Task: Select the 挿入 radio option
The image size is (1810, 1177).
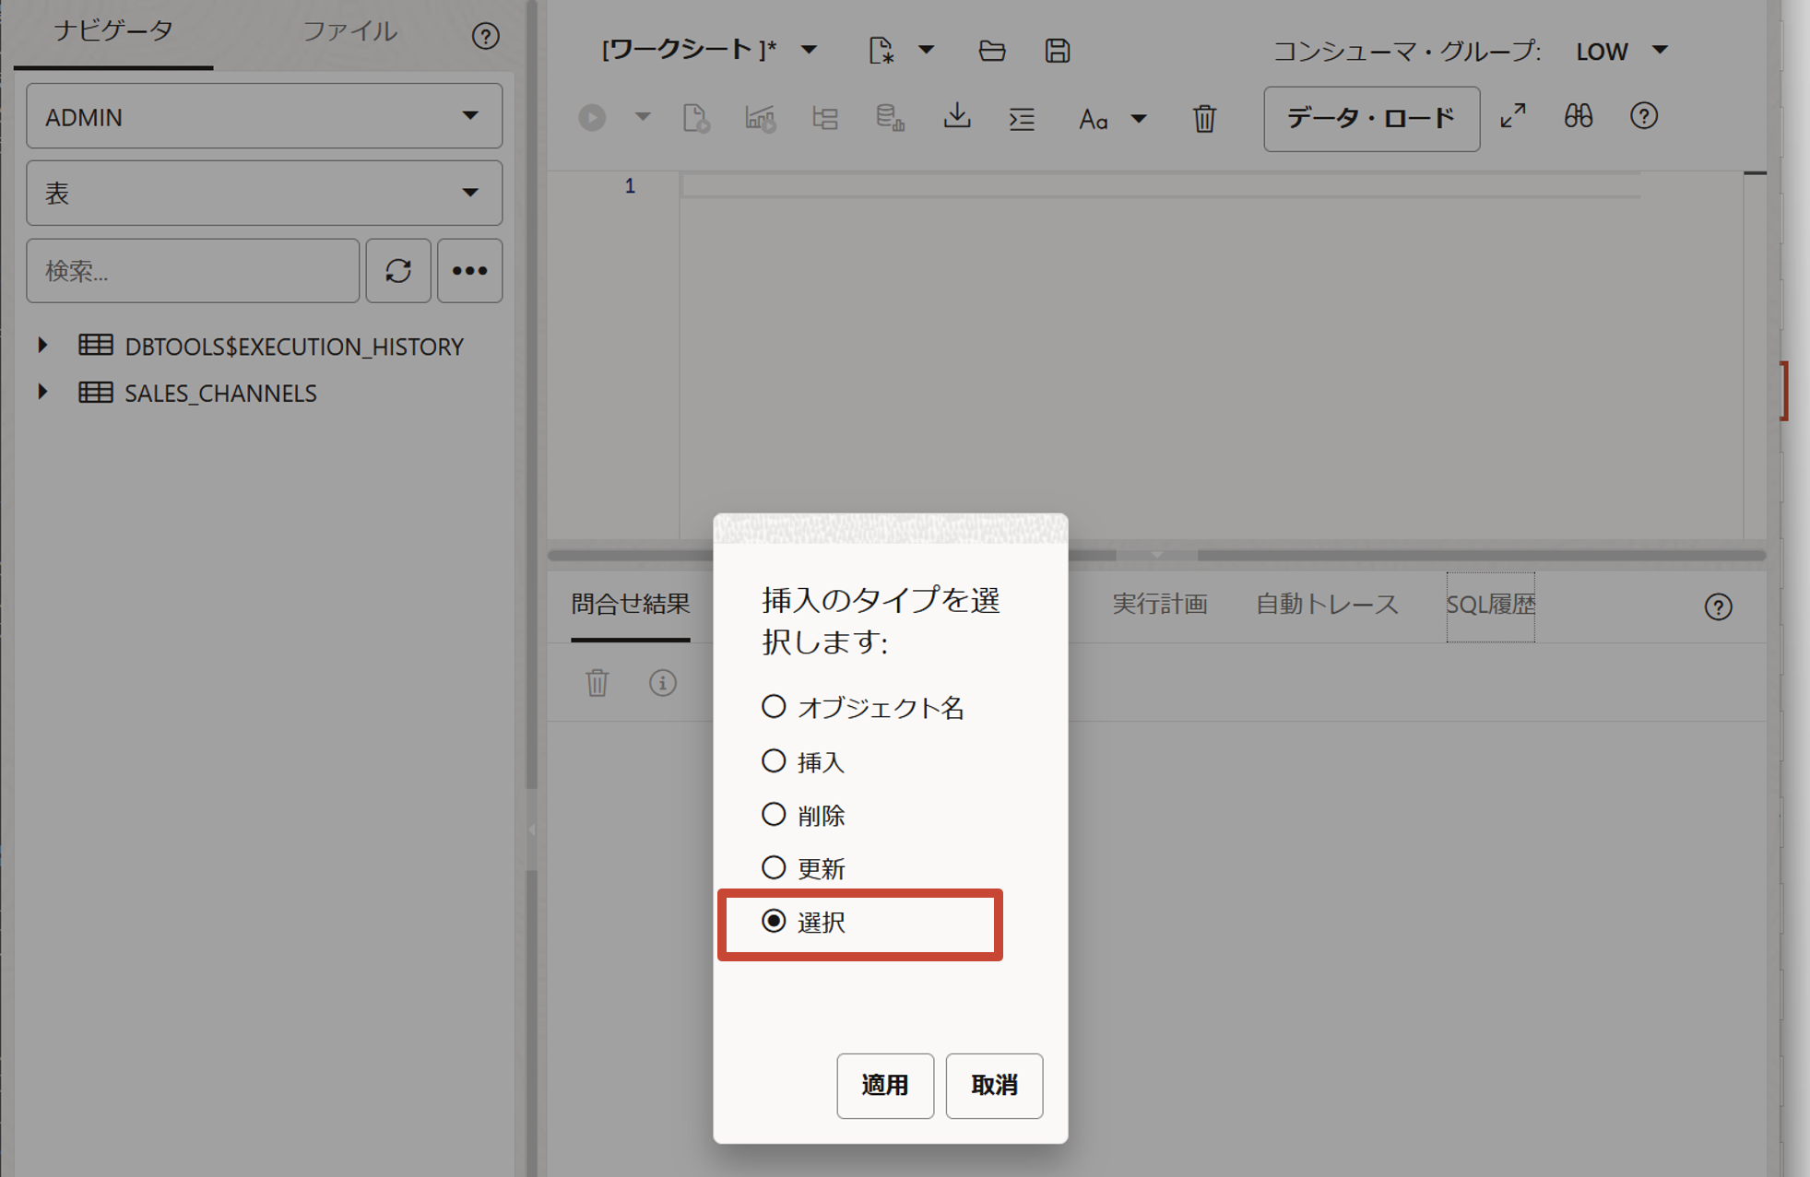Action: coord(774,761)
